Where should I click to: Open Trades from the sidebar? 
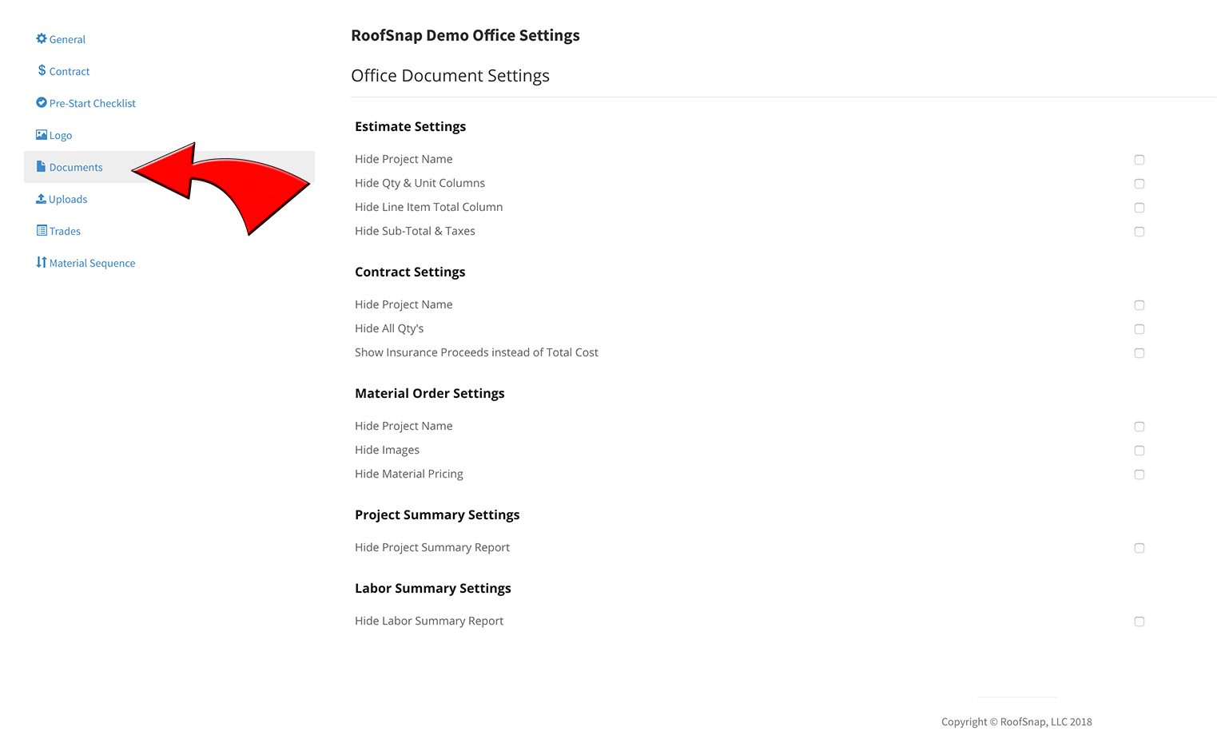[65, 231]
